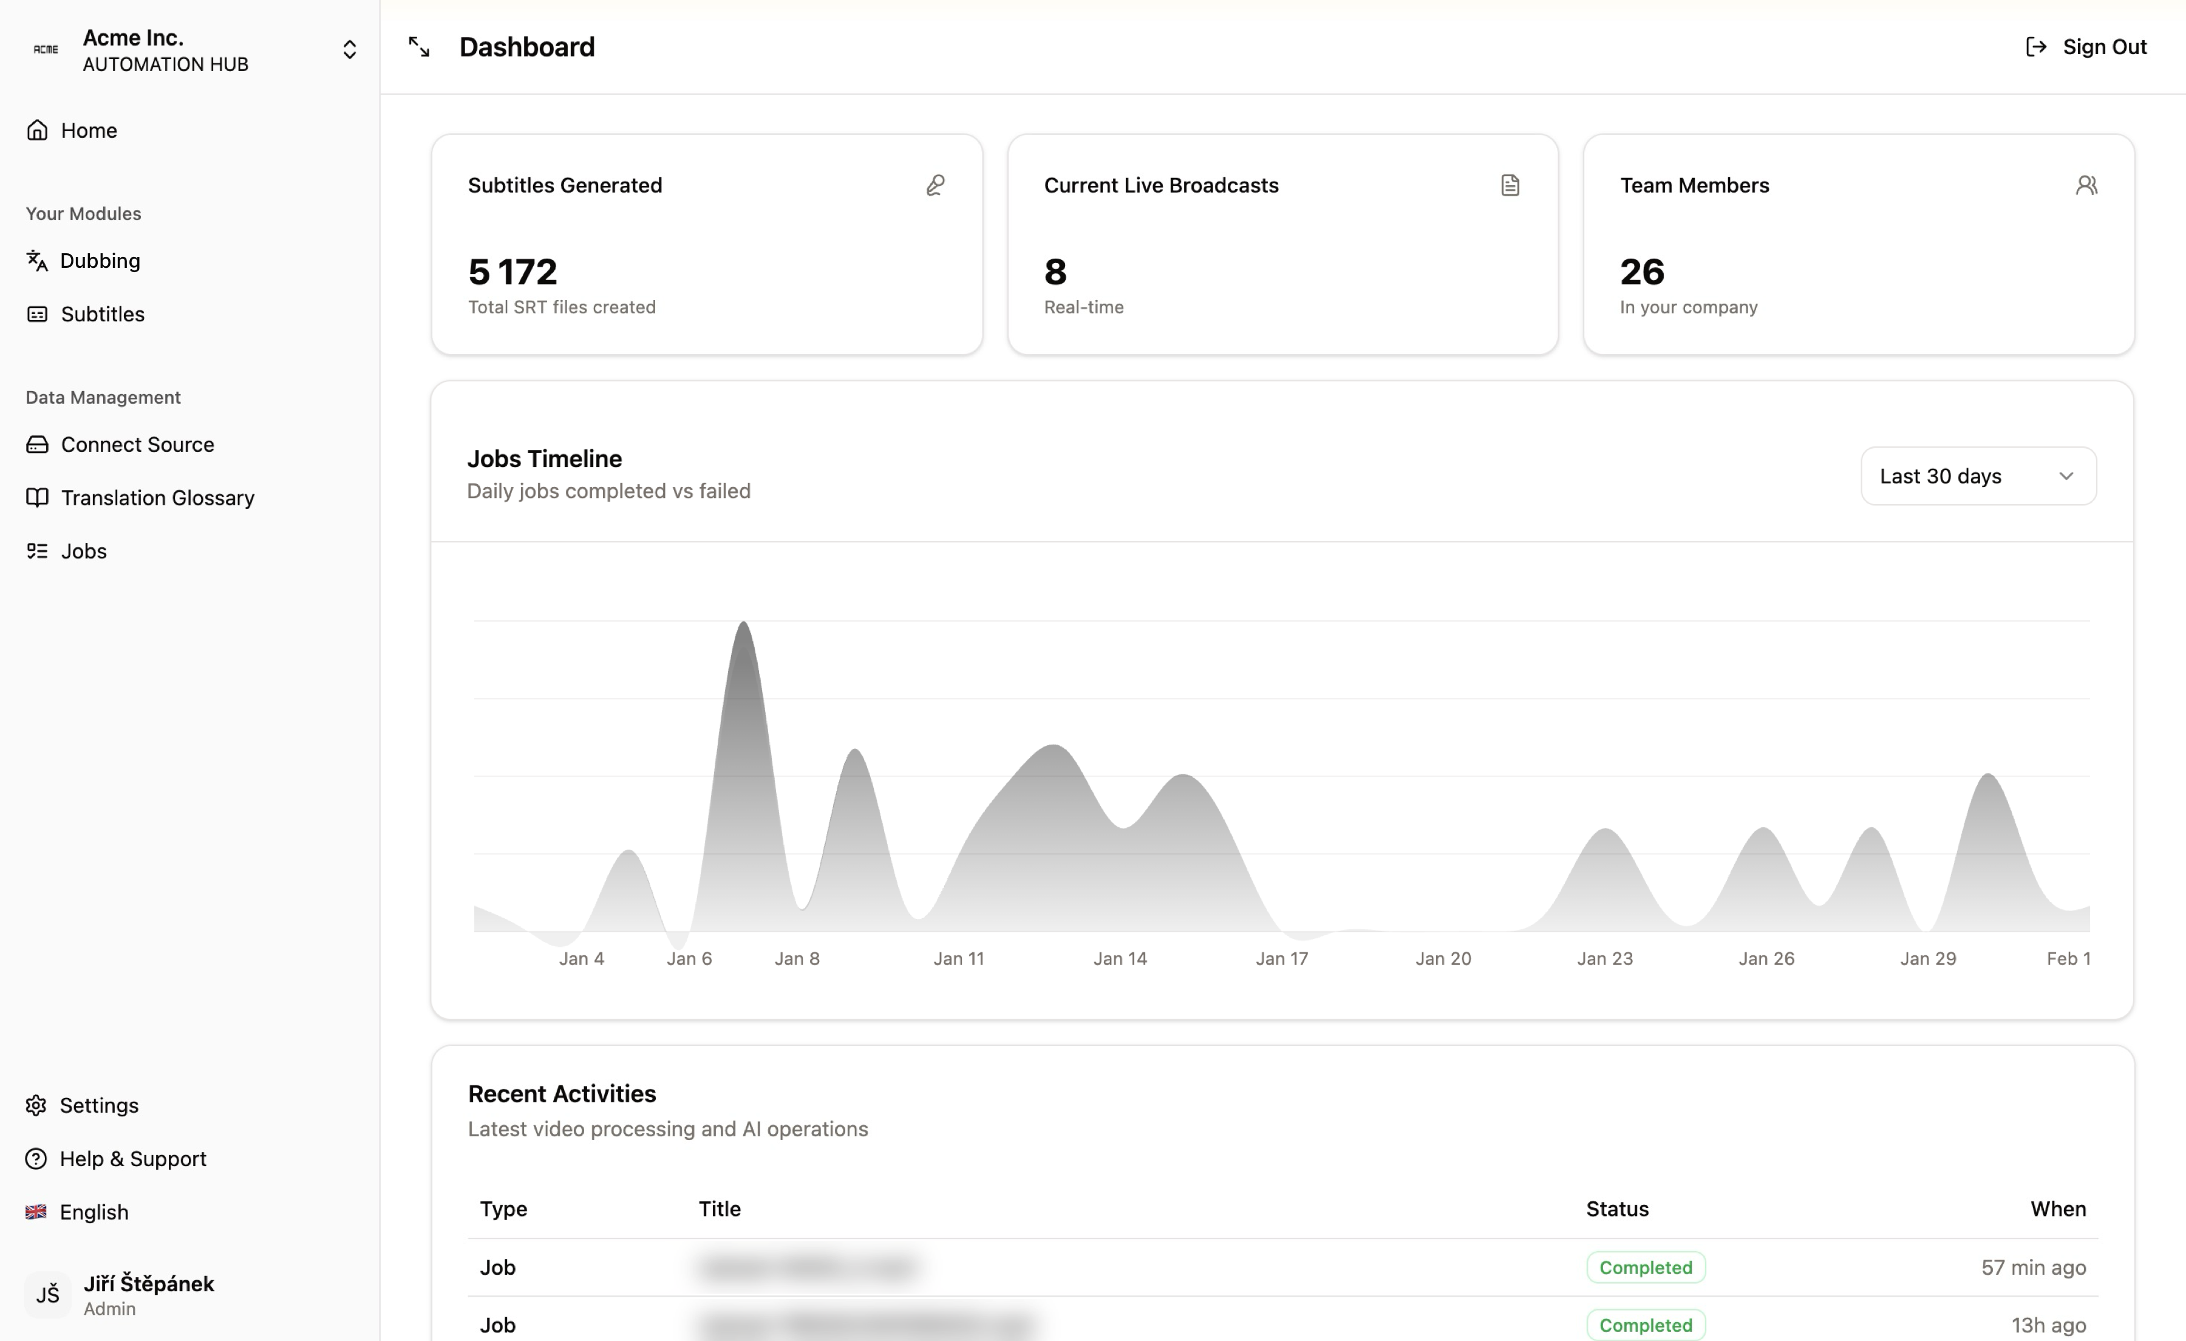Open the Jobs list page
The width and height of the screenshot is (2186, 1341).
[83, 551]
